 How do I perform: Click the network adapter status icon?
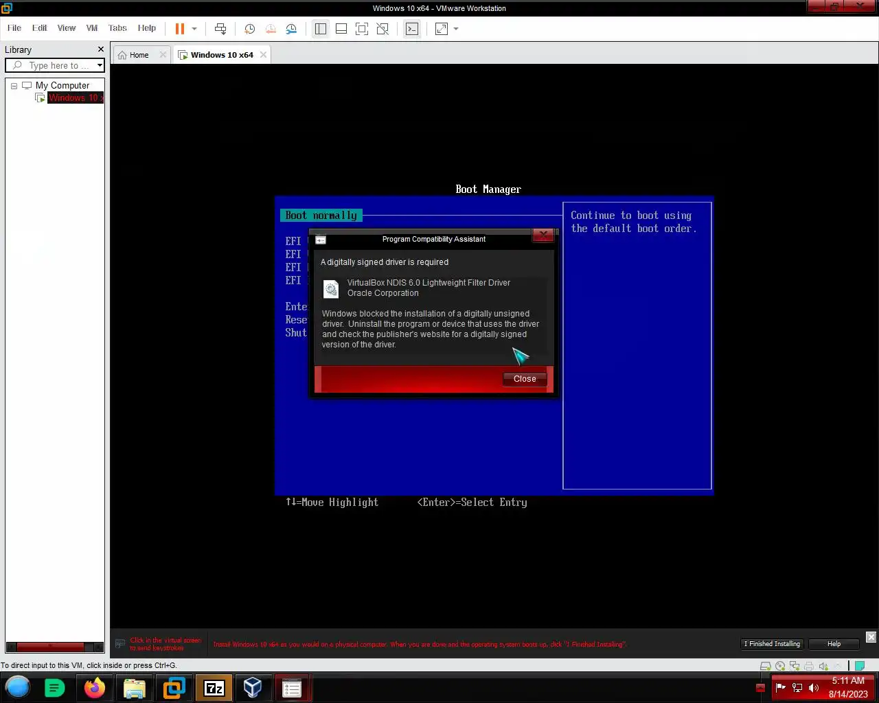[795, 666]
